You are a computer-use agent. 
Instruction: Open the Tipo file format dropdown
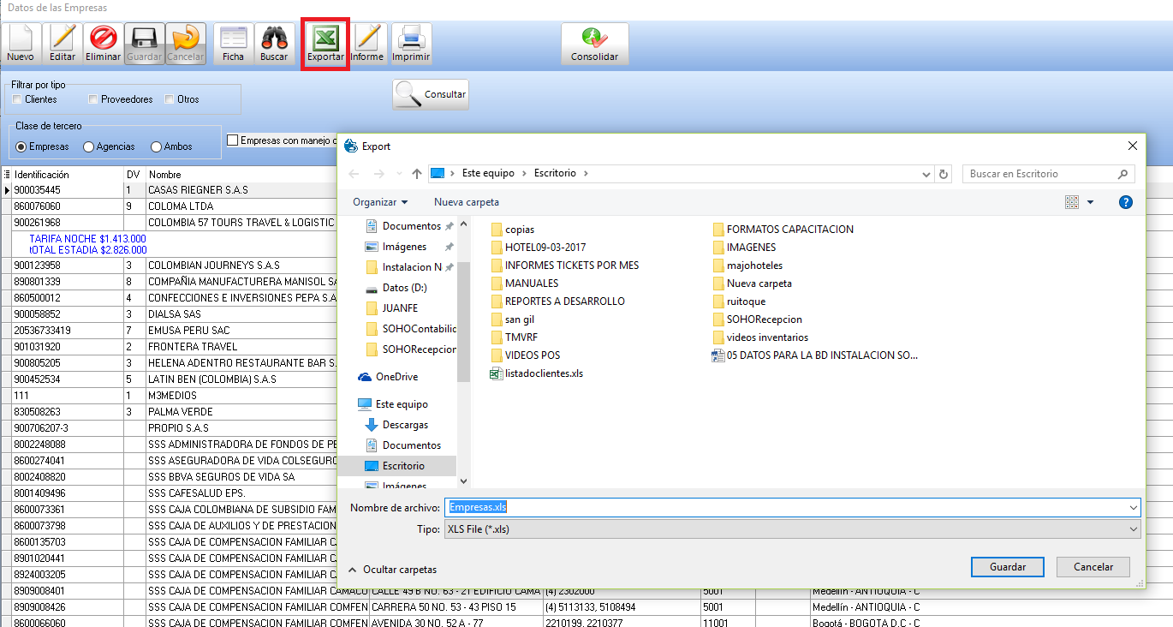792,529
